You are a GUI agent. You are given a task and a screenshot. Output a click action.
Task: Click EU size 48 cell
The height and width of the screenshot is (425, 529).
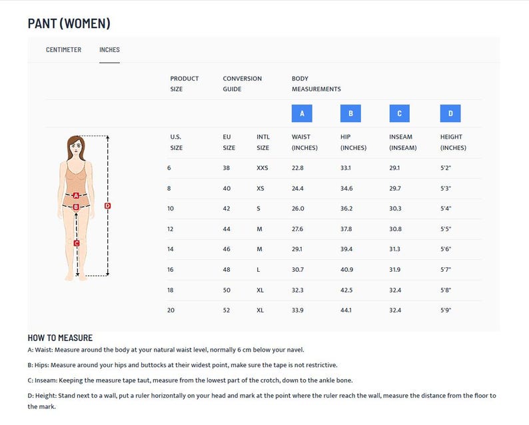[227, 270]
